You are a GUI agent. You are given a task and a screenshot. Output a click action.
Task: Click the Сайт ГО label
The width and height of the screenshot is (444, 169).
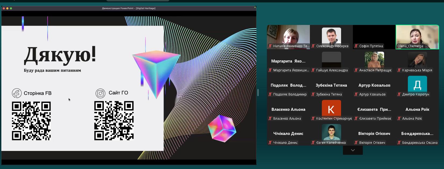(118, 93)
